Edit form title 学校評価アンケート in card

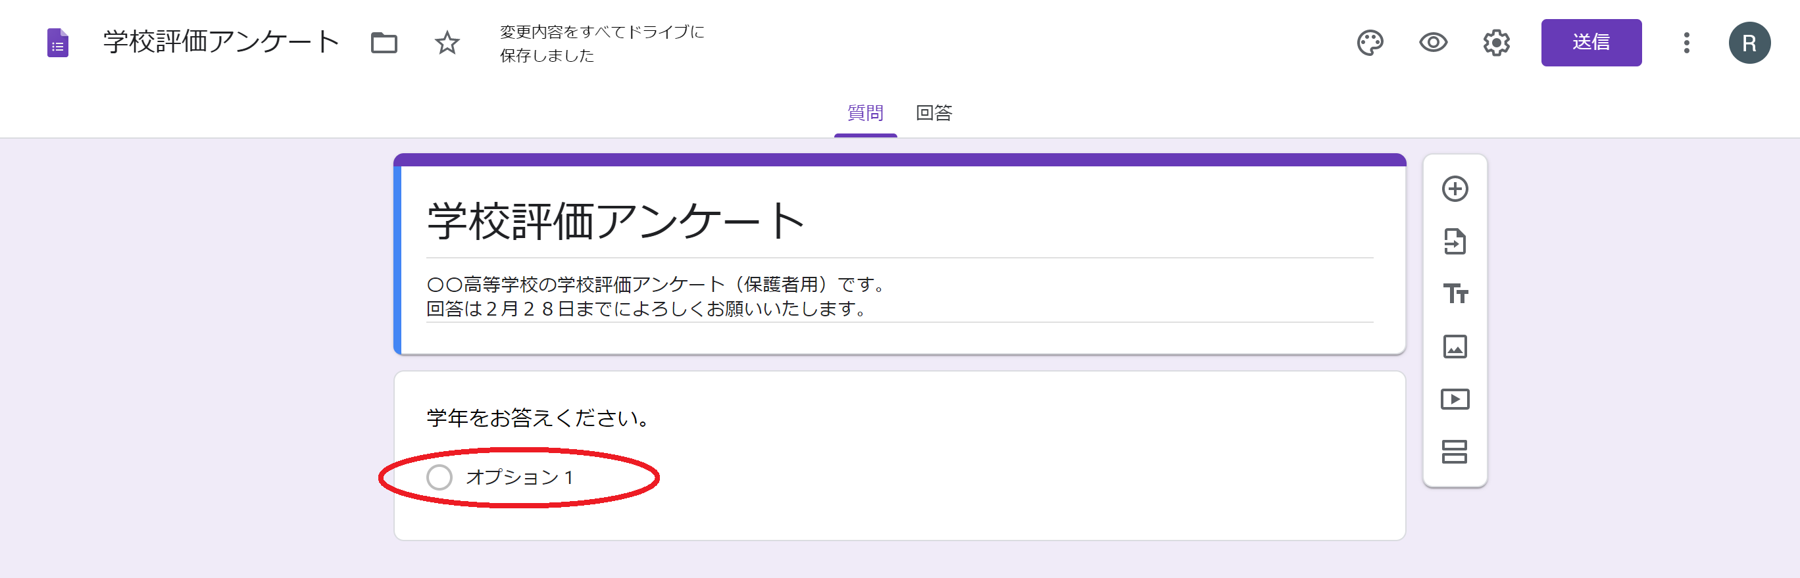pos(899,222)
